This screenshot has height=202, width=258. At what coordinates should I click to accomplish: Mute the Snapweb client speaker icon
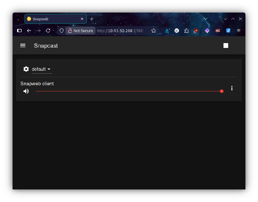(26, 91)
